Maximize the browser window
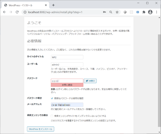Viewport: 161px width, 134px height. click(147, 3)
